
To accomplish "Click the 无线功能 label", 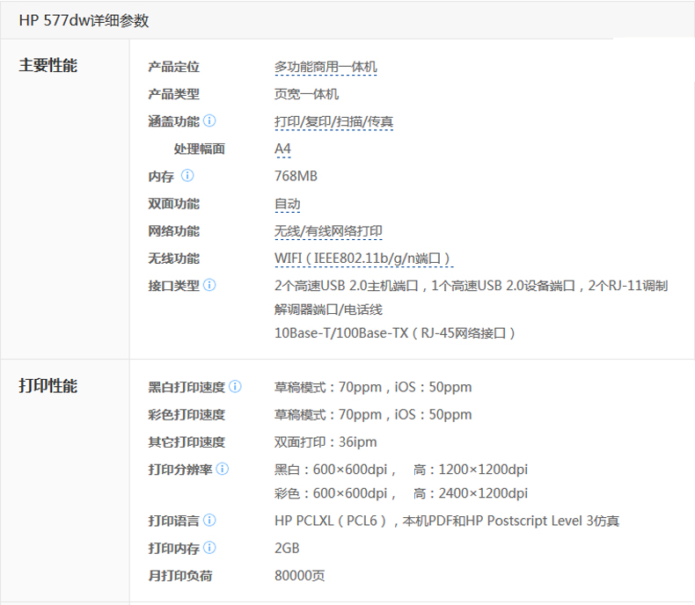I will click(x=174, y=259).
